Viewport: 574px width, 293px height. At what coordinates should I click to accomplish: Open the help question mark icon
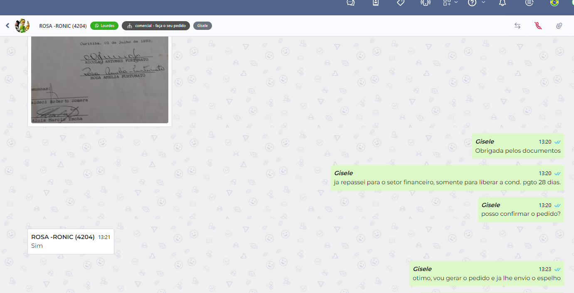[x=472, y=3]
